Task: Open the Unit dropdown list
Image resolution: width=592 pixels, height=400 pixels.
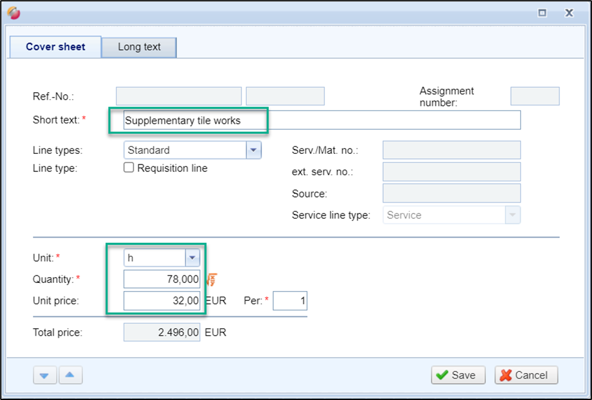Action: click(192, 258)
